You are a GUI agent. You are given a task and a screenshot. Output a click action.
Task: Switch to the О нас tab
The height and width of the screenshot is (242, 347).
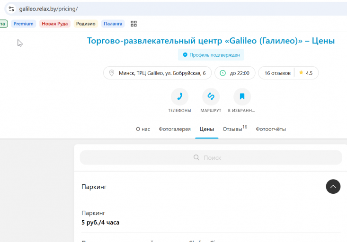click(143, 129)
